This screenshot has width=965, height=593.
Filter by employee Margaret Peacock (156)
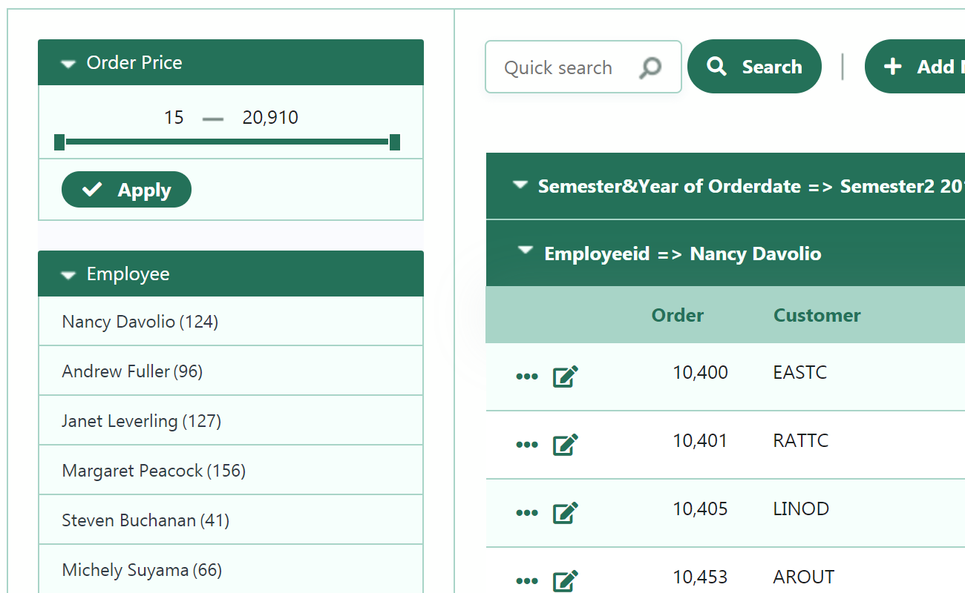tap(231, 471)
